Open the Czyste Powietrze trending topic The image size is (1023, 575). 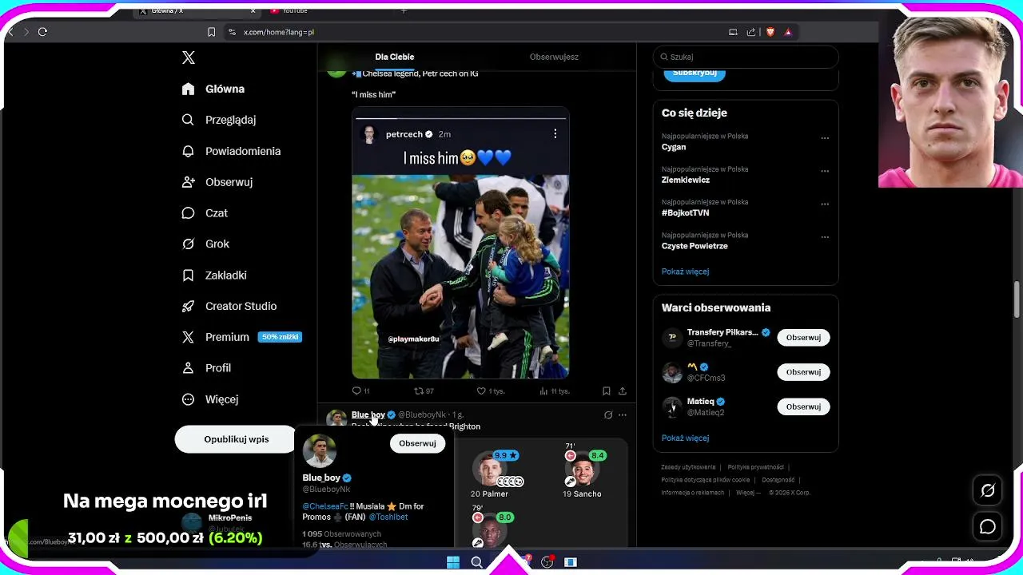click(695, 246)
